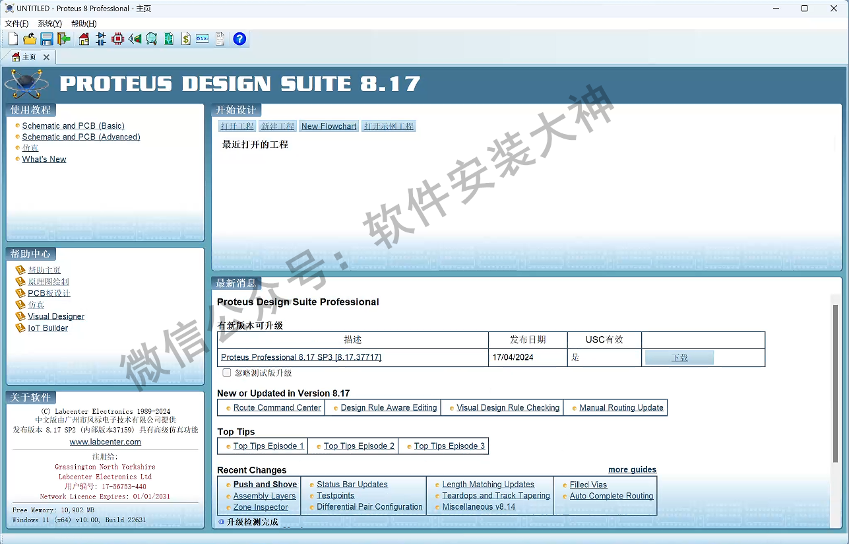Open the Zone Inspector link

pos(261,507)
